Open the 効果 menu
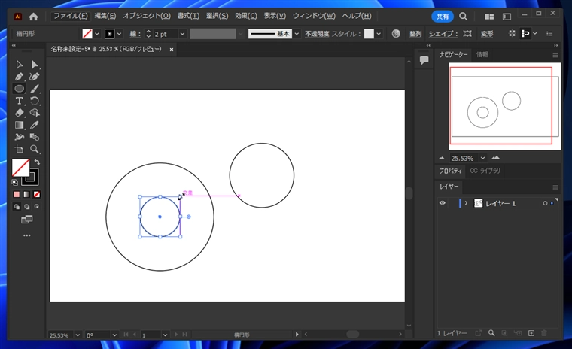This screenshot has width=572, height=349. 246,16
